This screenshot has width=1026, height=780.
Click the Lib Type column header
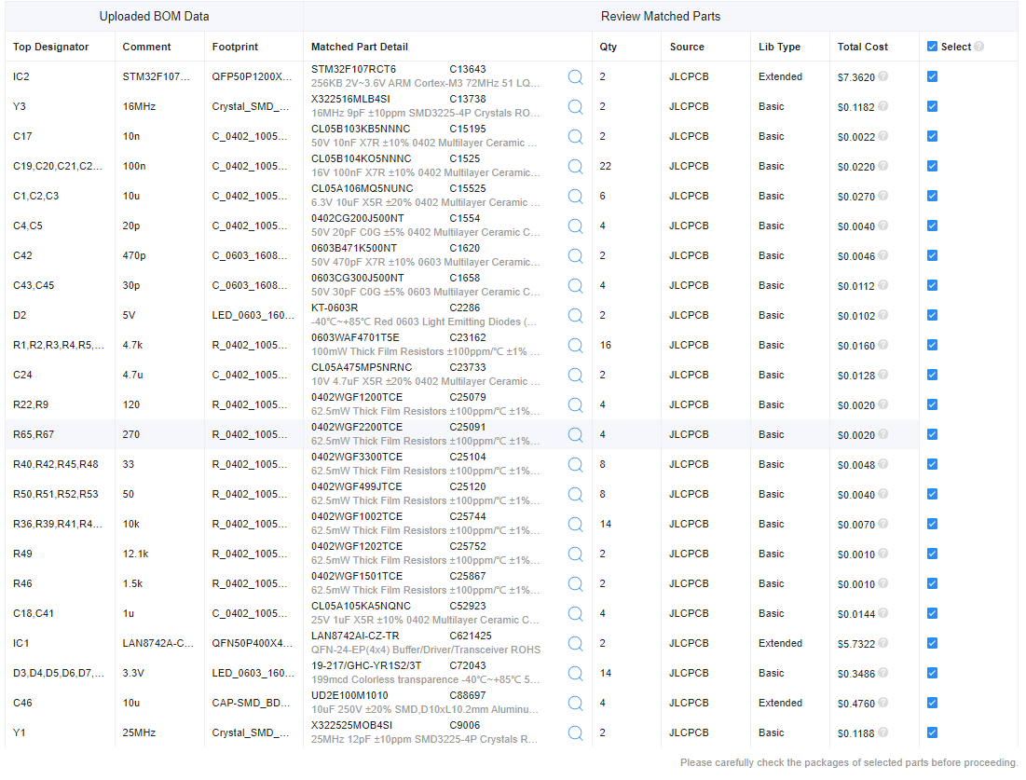(x=779, y=48)
